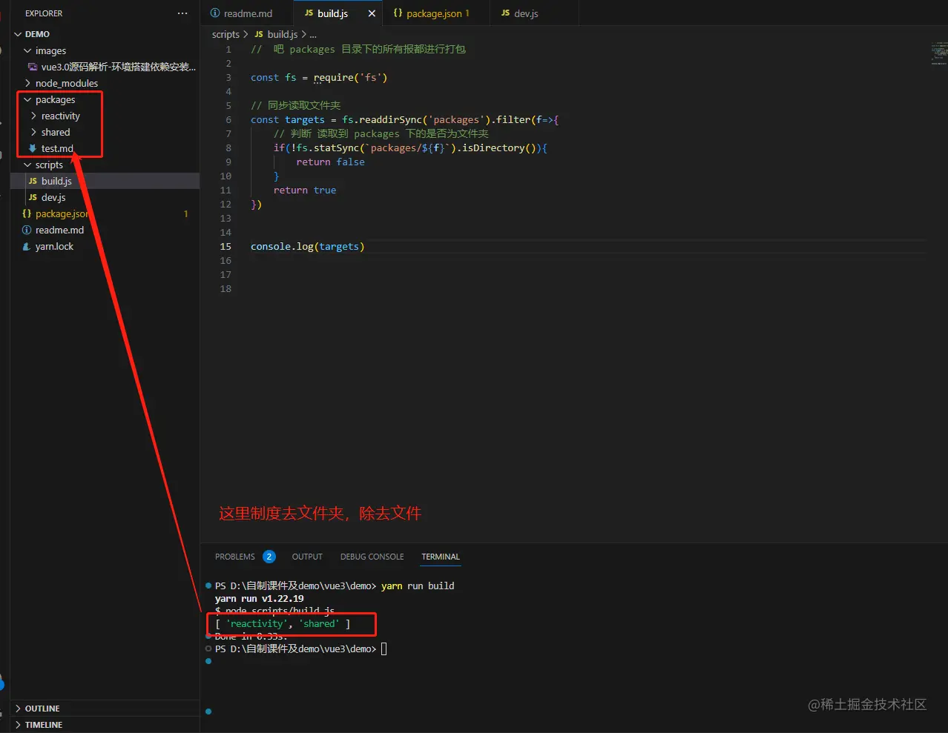Image resolution: width=948 pixels, height=733 pixels.
Task: Click the braces icon on package.json tab
Action: (398, 13)
